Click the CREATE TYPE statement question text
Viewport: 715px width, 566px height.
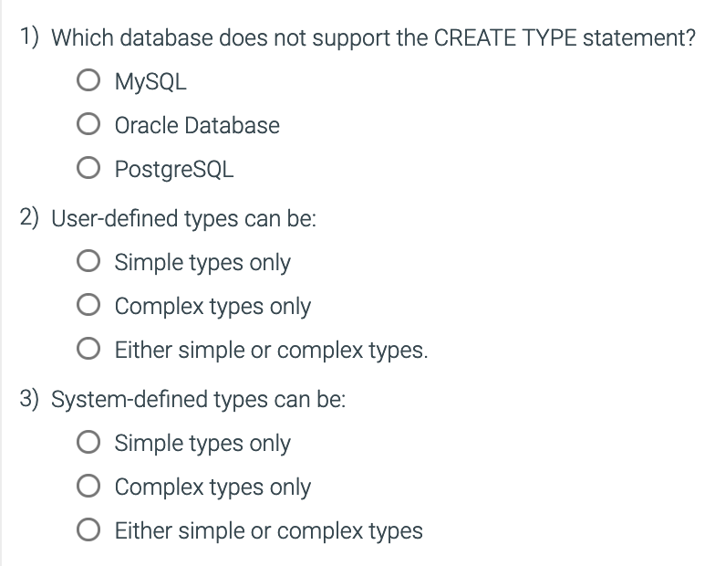373,38
